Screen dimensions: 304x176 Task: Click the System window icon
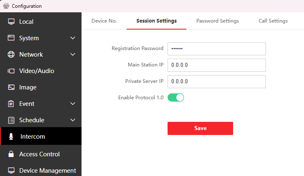(x=11, y=38)
